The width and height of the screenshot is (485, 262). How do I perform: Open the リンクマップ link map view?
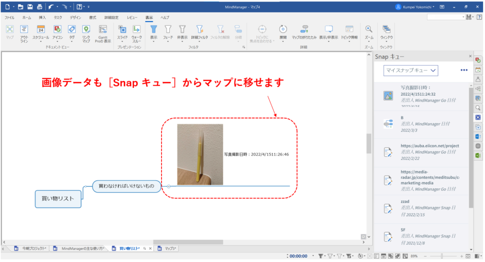point(86,34)
